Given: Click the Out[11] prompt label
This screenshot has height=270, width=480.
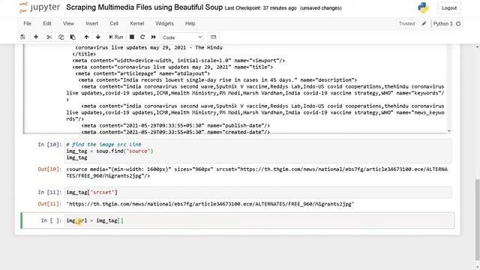Looking at the screenshot, I should click(49, 204).
